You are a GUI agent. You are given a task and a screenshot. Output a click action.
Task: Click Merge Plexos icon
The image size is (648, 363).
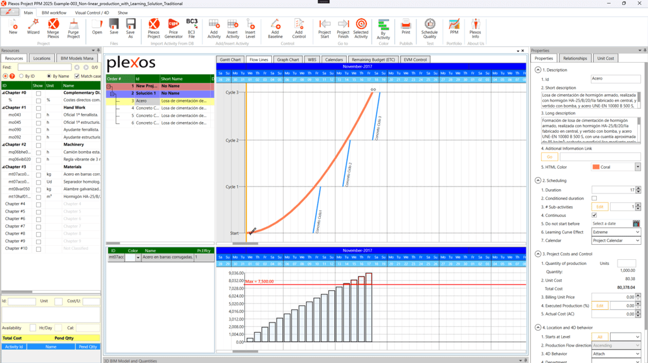[x=53, y=28]
